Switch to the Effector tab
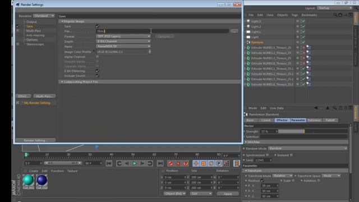359x202 pixels. [282, 120]
